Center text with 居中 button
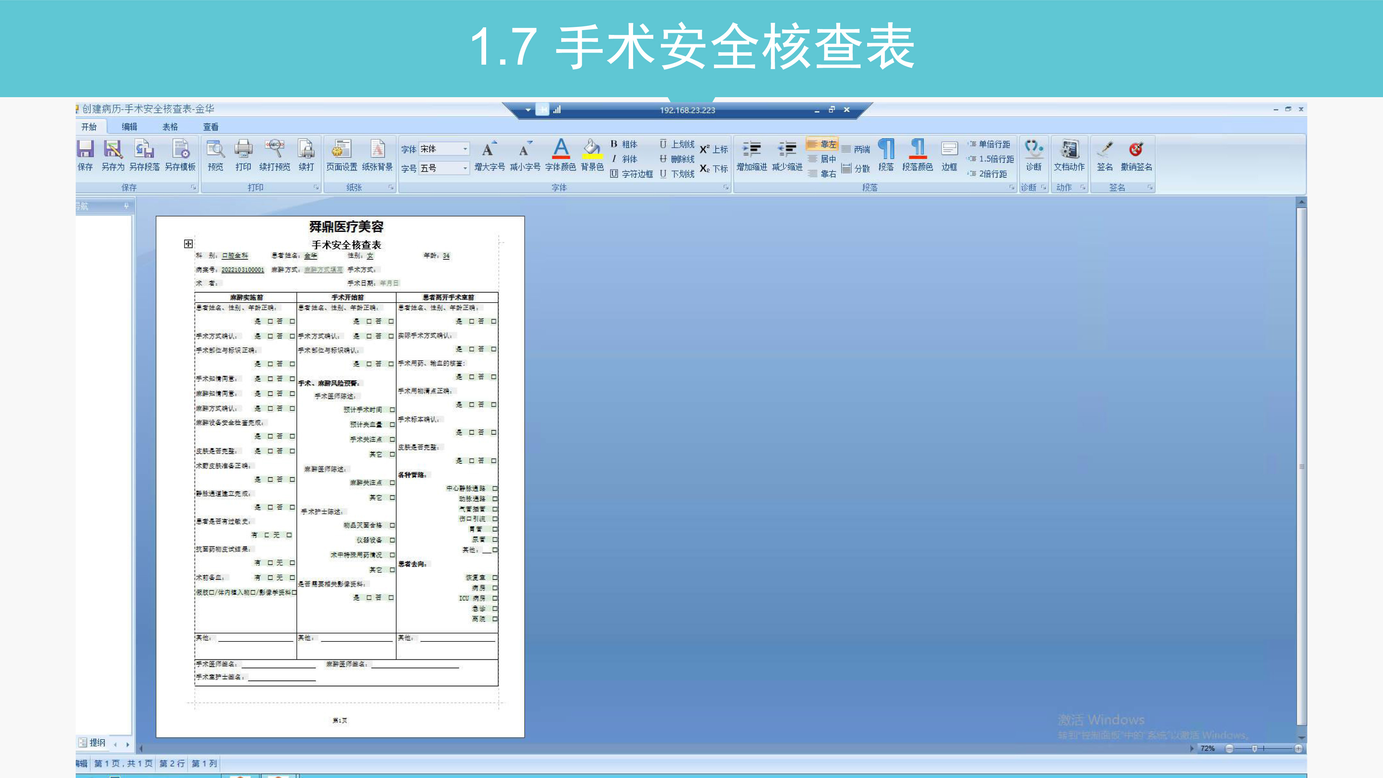Viewport: 1383px width, 778px height. click(x=822, y=159)
